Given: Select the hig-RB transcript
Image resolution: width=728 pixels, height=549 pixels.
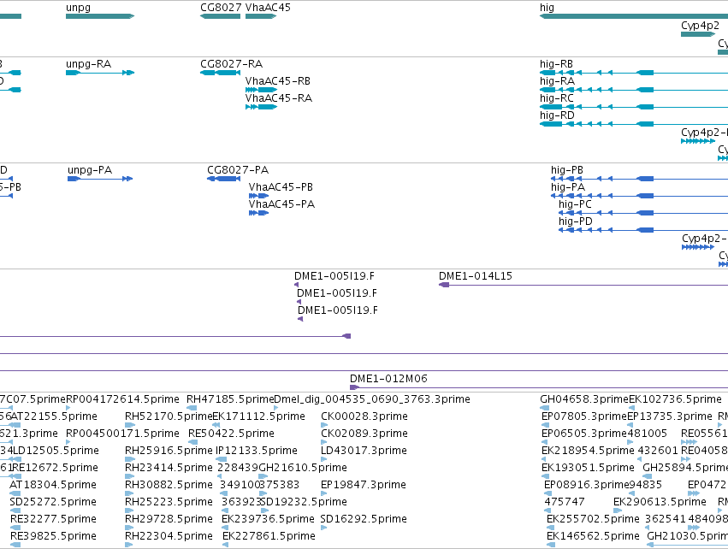Looking at the screenshot, I should click(634, 73).
